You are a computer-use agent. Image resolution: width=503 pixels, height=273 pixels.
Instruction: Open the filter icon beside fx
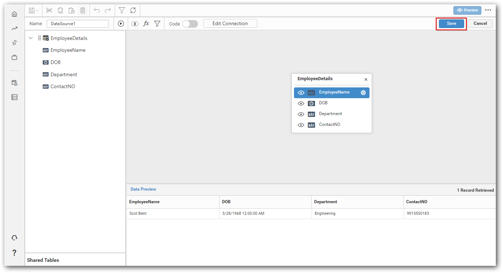(x=157, y=23)
